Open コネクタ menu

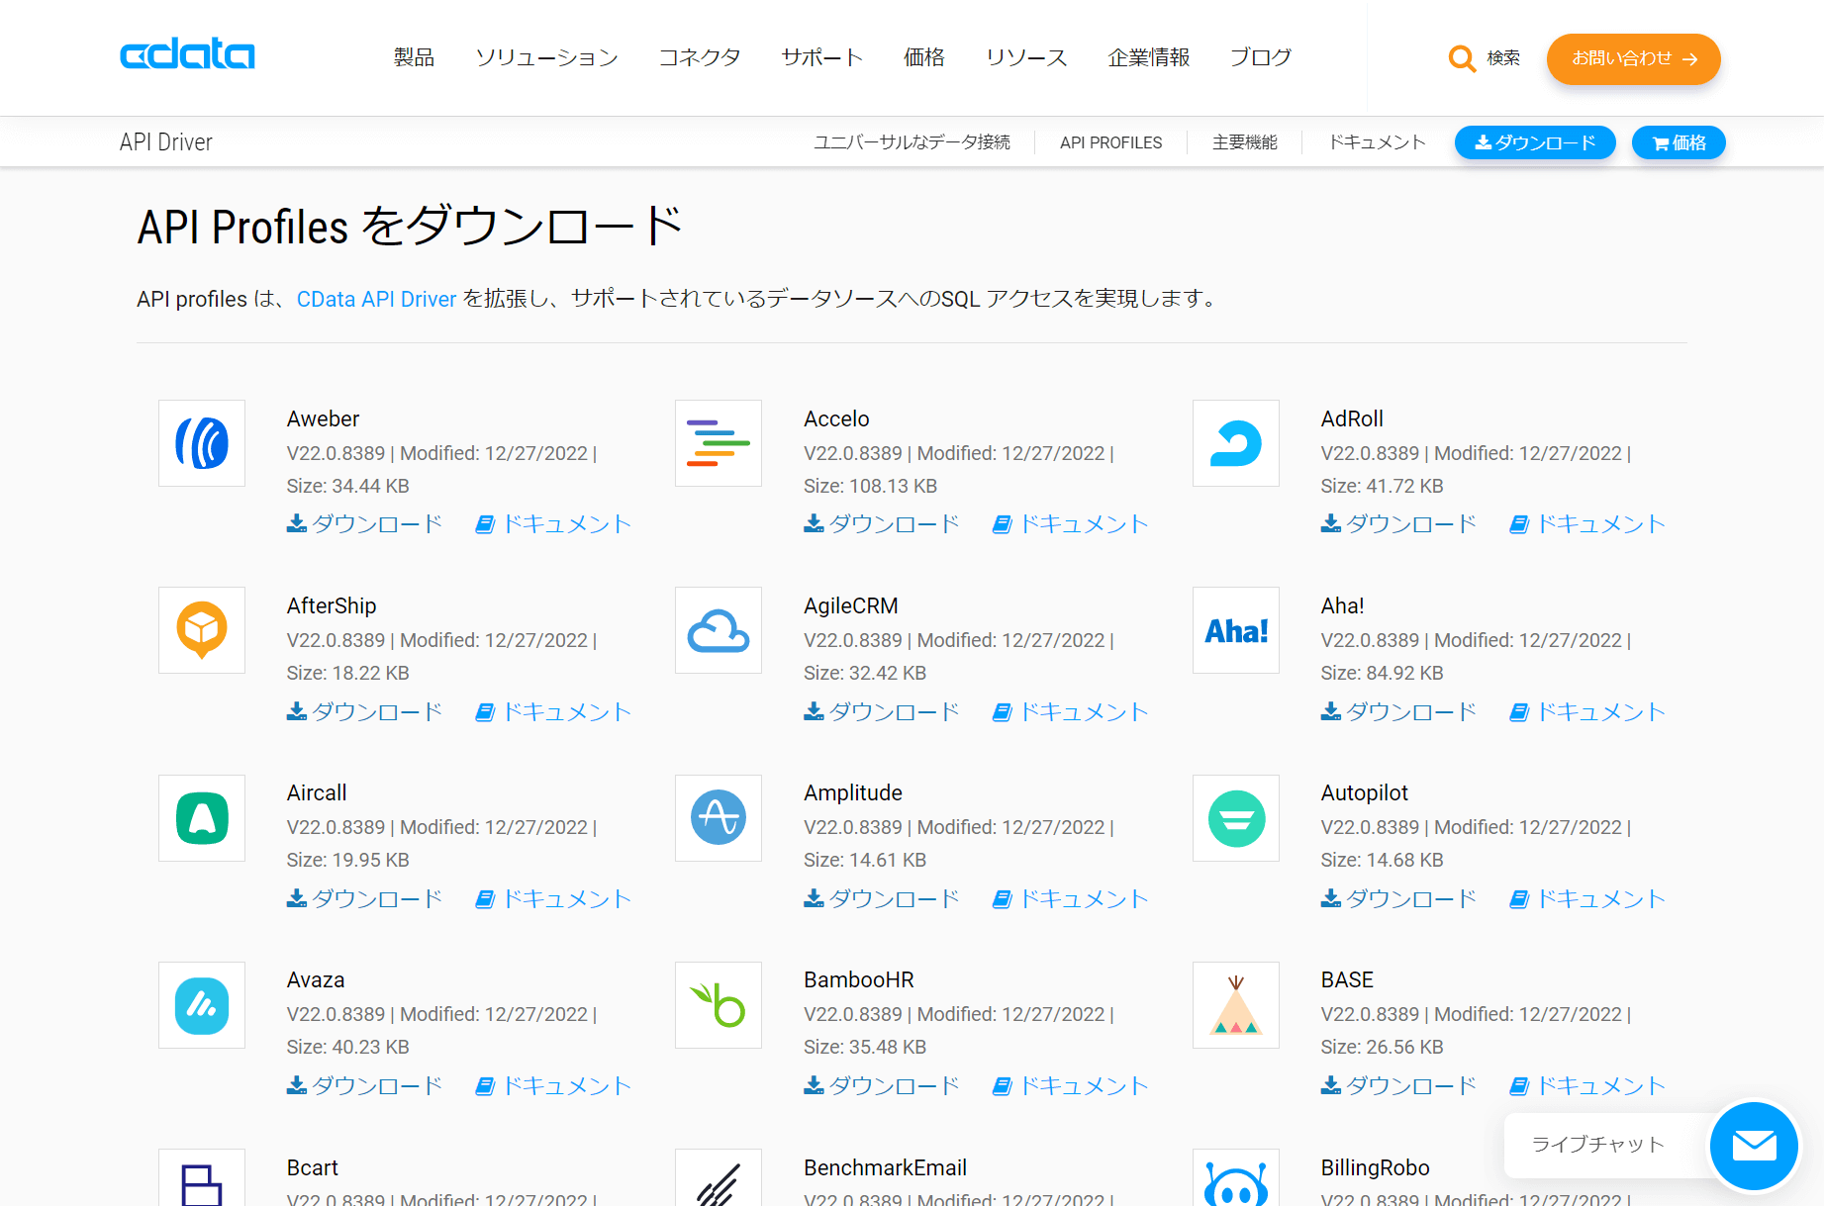(x=700, y=57)
